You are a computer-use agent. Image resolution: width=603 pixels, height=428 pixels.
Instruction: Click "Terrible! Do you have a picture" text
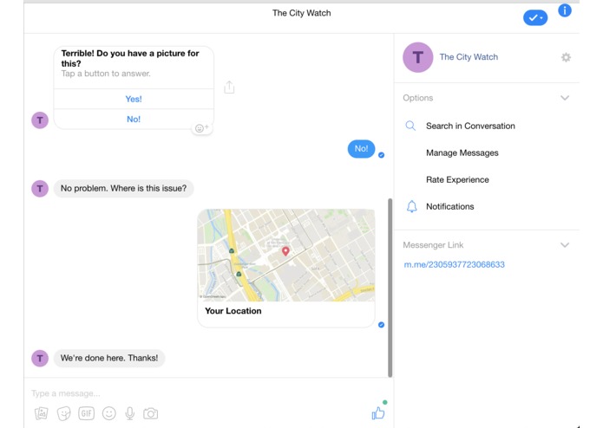pyautogui.click(x=130, y=58)
